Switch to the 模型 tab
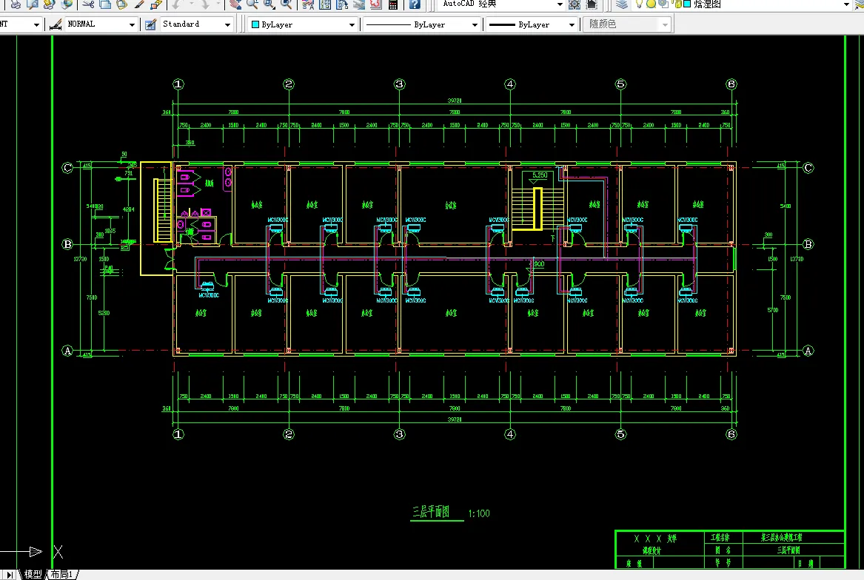864x580 pixels. point(33,575)
